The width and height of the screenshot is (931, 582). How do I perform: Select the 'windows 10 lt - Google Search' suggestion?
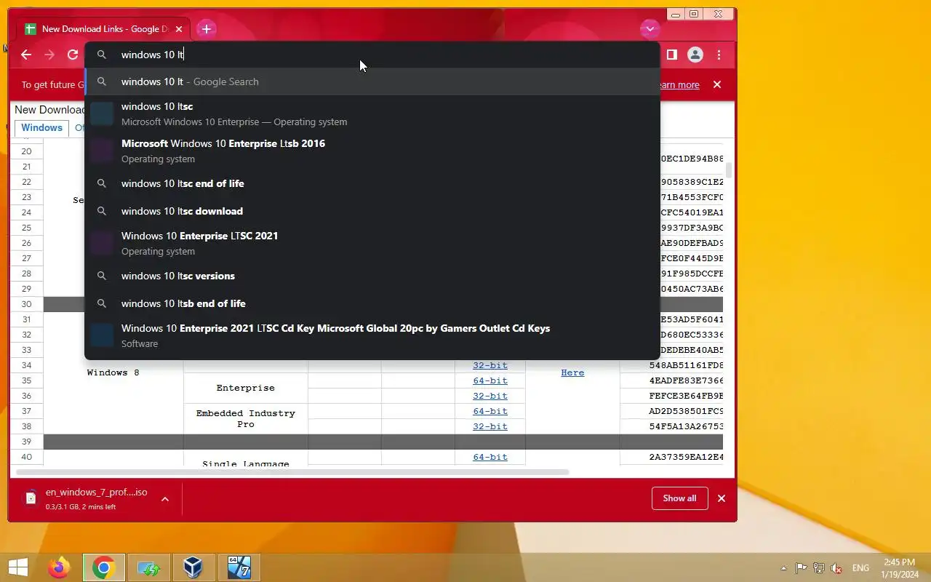point(372,81)
